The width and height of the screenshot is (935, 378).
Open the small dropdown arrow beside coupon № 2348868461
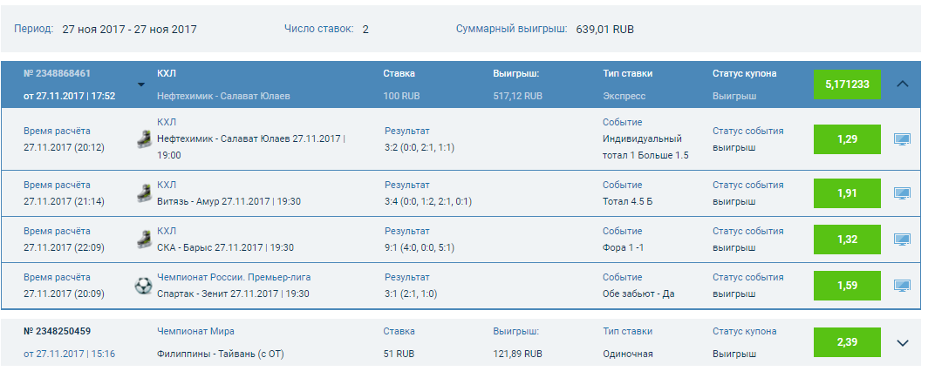tap(140, 84)
